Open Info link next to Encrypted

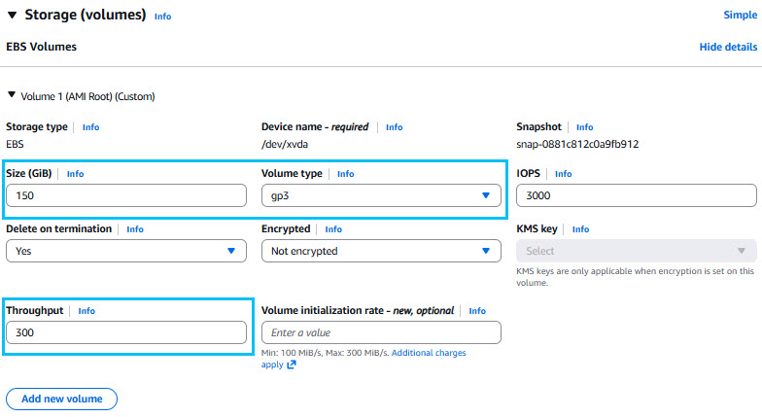coord(333,229)
